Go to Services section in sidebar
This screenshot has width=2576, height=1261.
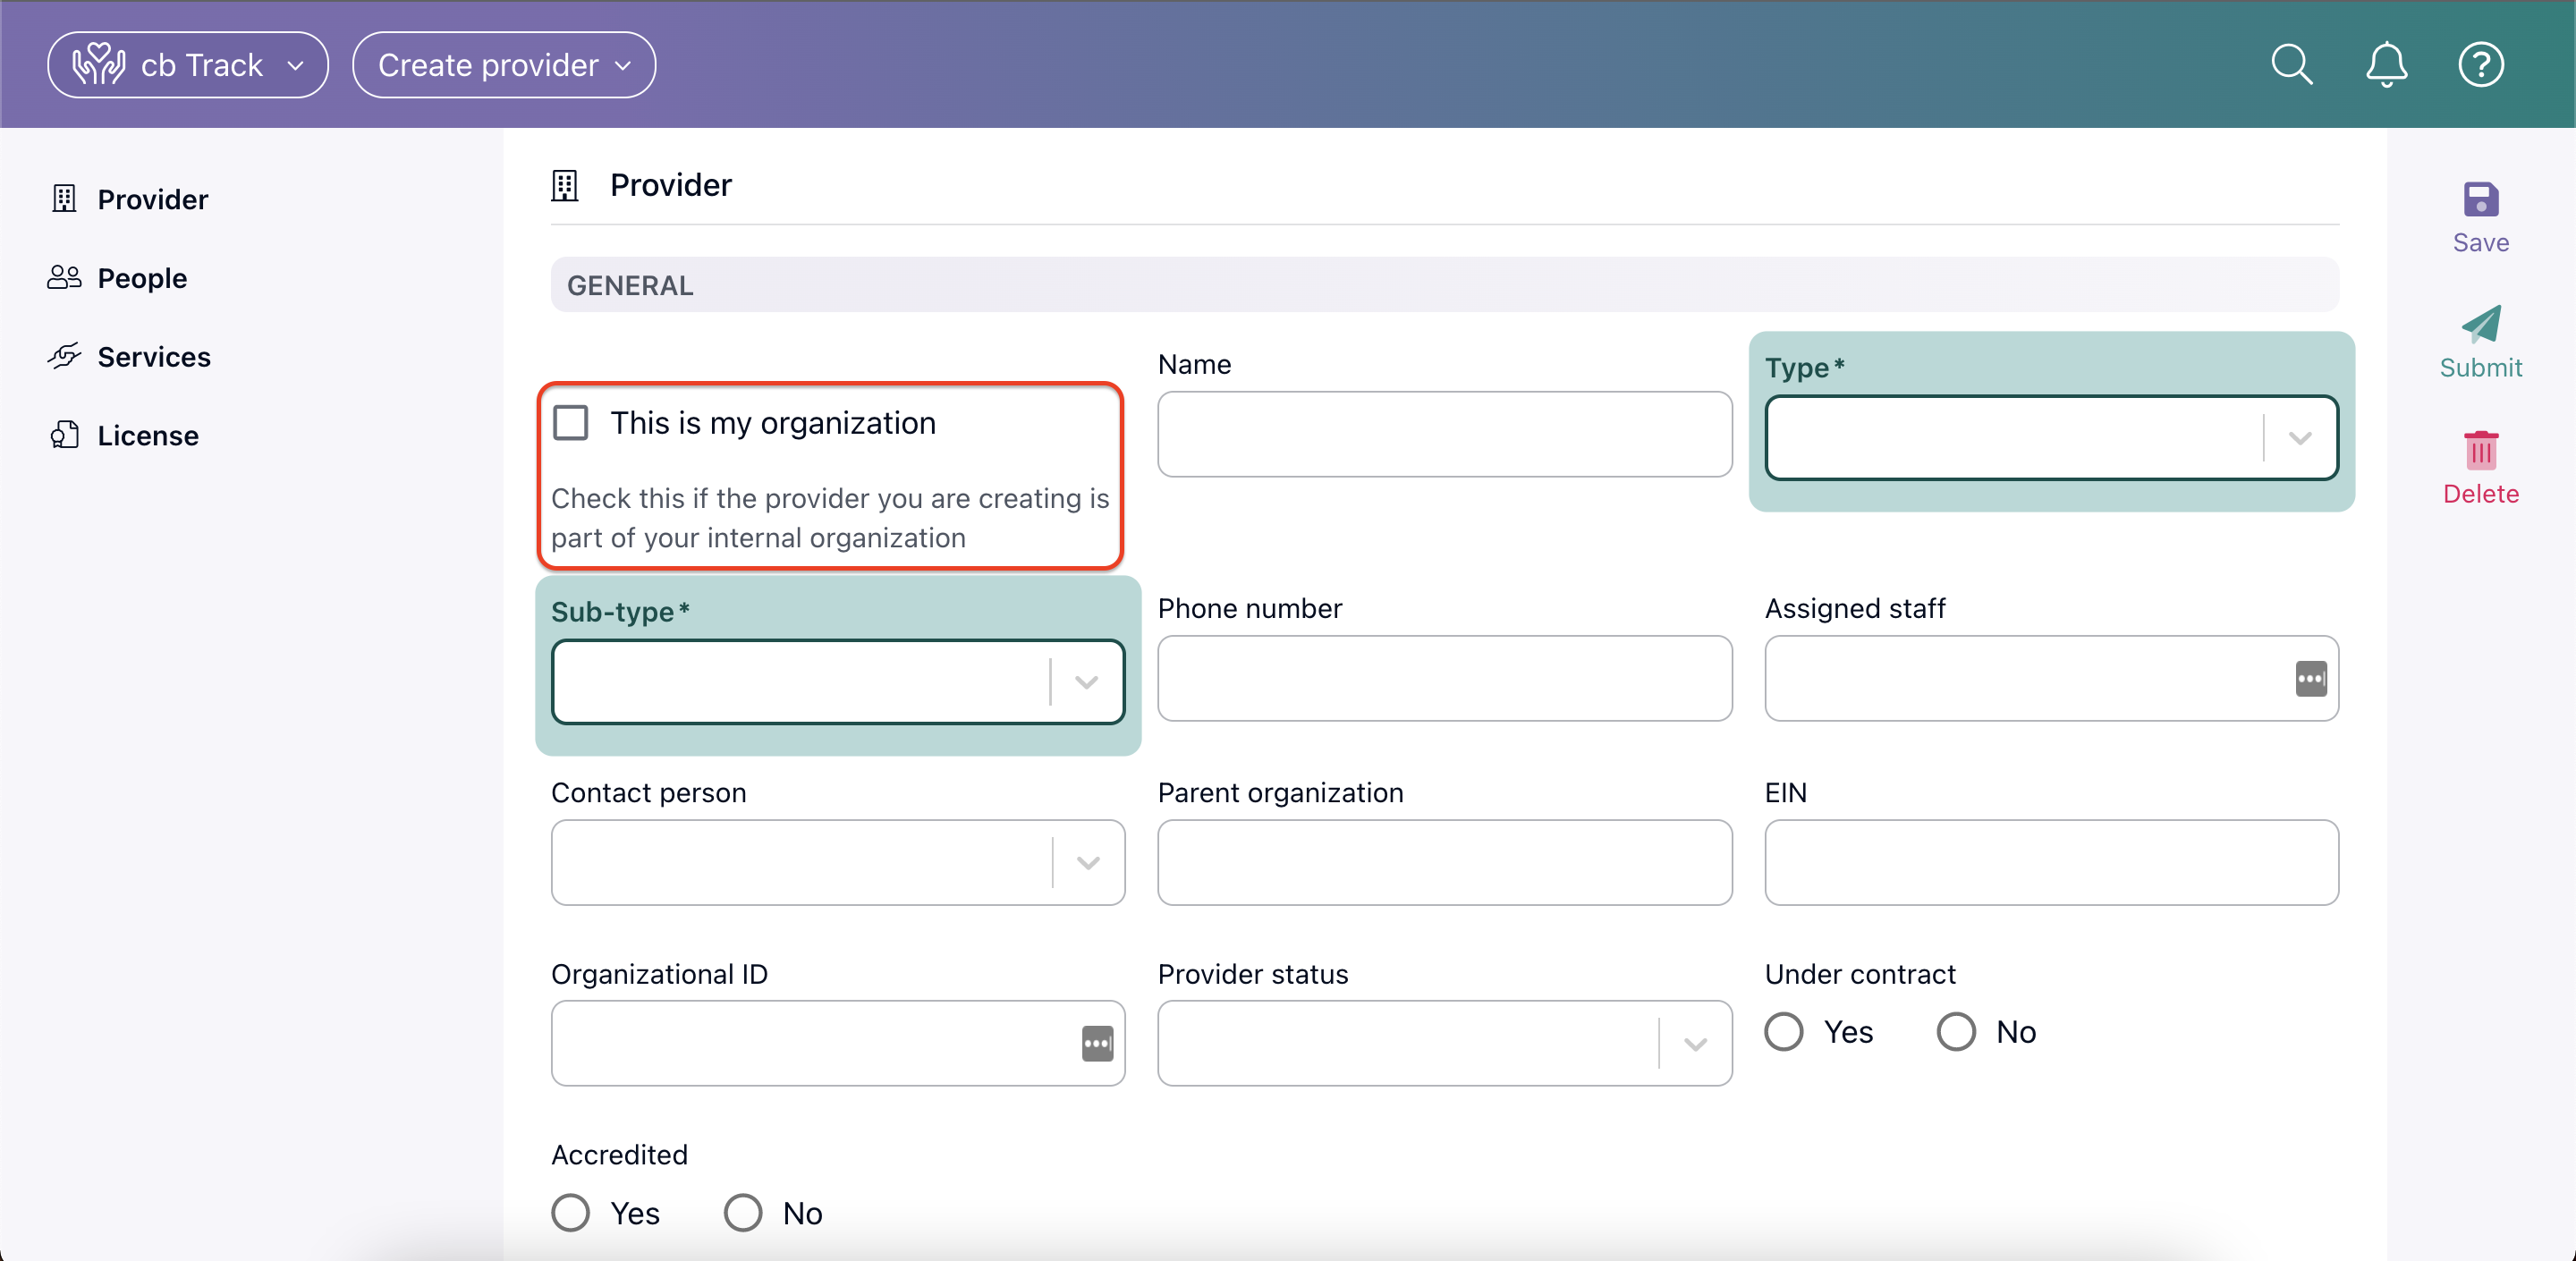click(x=154, y=356)
